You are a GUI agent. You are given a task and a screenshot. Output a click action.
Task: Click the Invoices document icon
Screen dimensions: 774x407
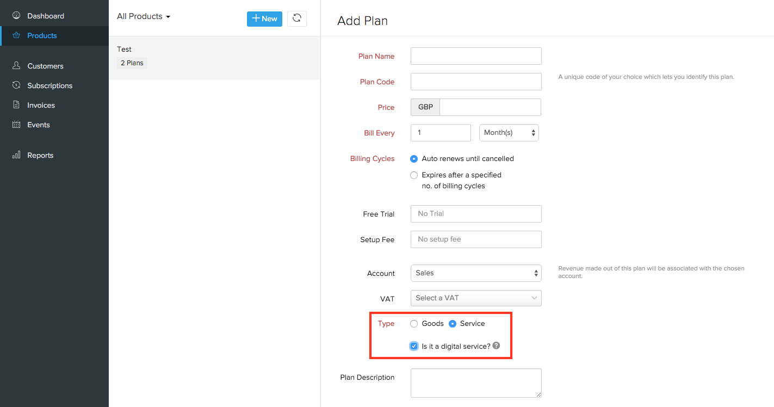(16, 105)
